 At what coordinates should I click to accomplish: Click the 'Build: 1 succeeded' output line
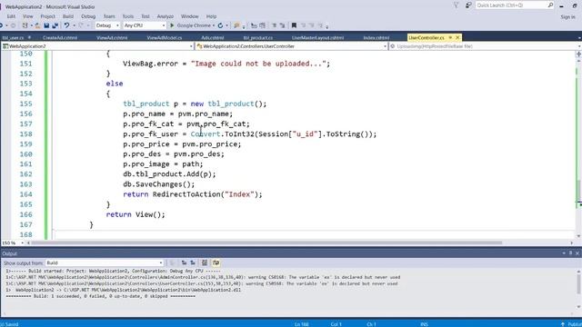100,296
